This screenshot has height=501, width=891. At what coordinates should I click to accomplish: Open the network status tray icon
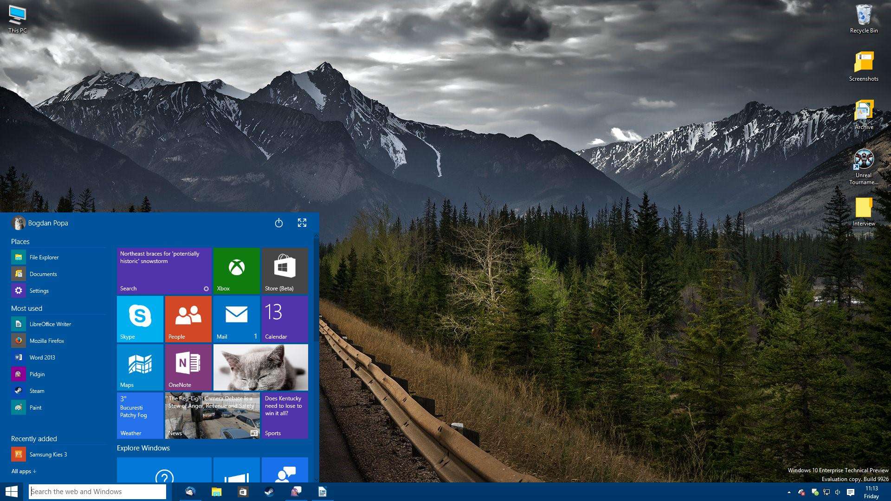click(x=826, y=492)
